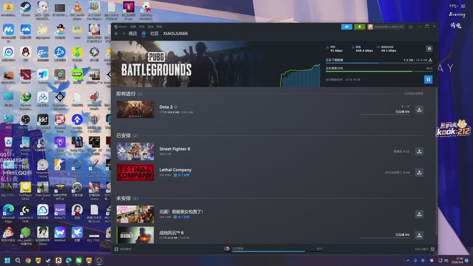Screen dimensions: 473x266
Task: Select the QQ penguin desktop icon
Action: 25,54
